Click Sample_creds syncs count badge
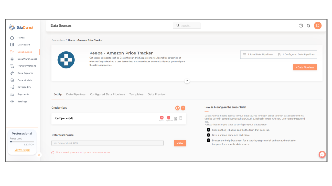 [x=162, y=118]
